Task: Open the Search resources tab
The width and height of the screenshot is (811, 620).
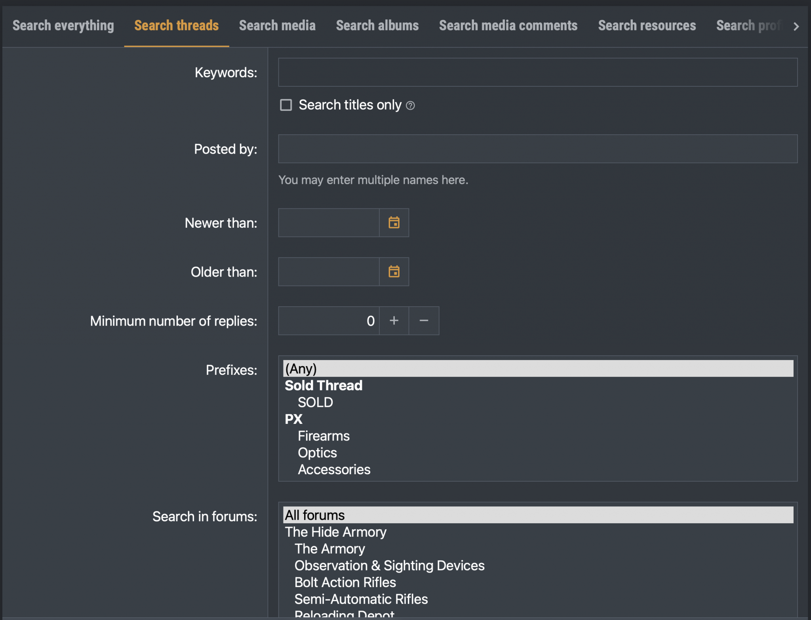Action: pos(647,26)
